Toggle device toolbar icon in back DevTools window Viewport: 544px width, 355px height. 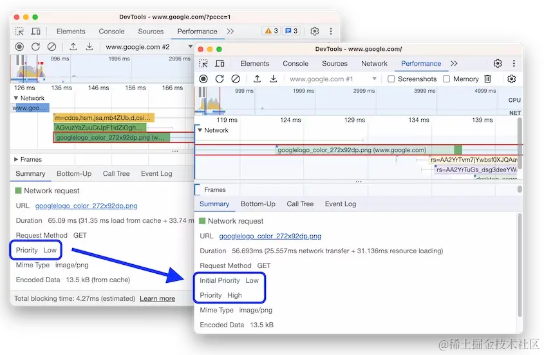point(36,32)
